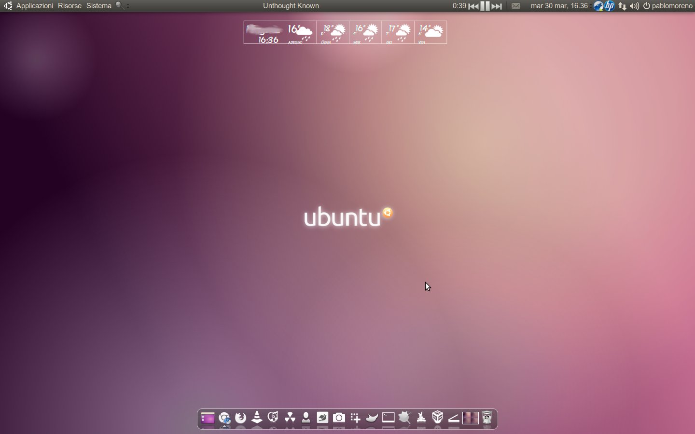This screenshot has height=434, width=695.
Task: Skip to previous track in panel
Action: coord(474,6)
